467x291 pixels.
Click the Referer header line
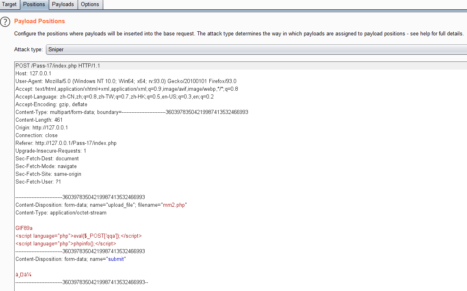coord(66,143)
